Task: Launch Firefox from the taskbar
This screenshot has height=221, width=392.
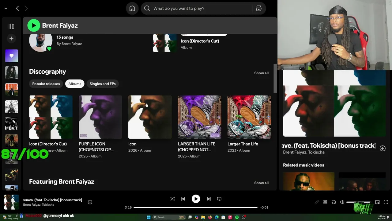Action: tap(210, 217)
